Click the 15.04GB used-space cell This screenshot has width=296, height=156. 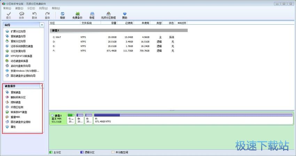(x=129, y=37)
